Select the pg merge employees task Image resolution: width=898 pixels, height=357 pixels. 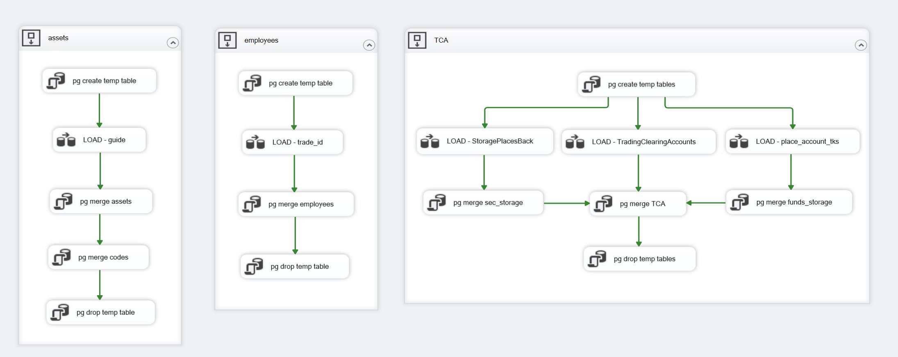click(300, 204)
